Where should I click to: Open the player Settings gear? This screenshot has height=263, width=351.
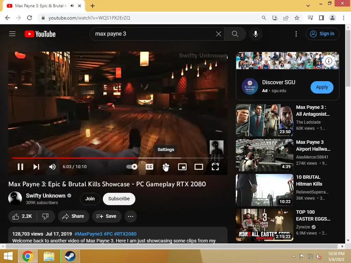coord(166,167)
